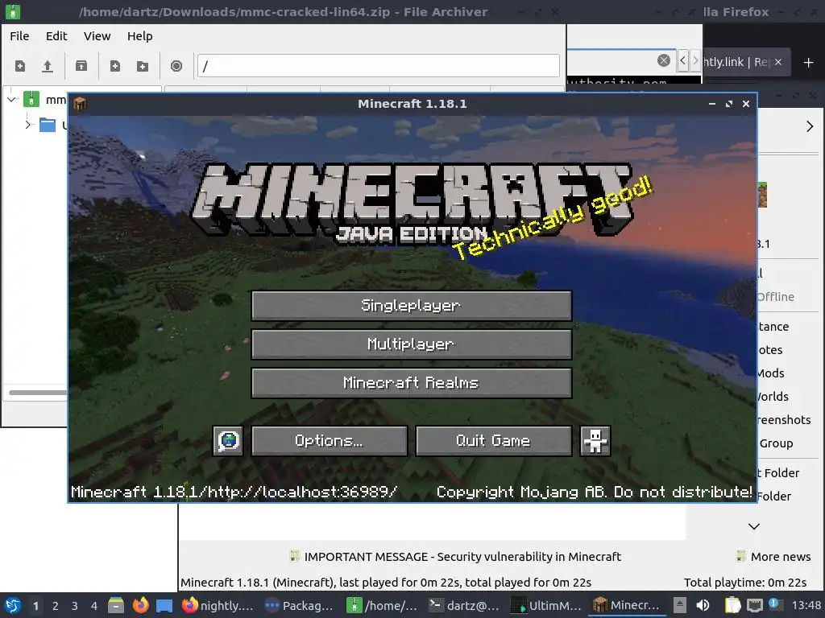Expand the folder node under the archive root

point(28,125)
